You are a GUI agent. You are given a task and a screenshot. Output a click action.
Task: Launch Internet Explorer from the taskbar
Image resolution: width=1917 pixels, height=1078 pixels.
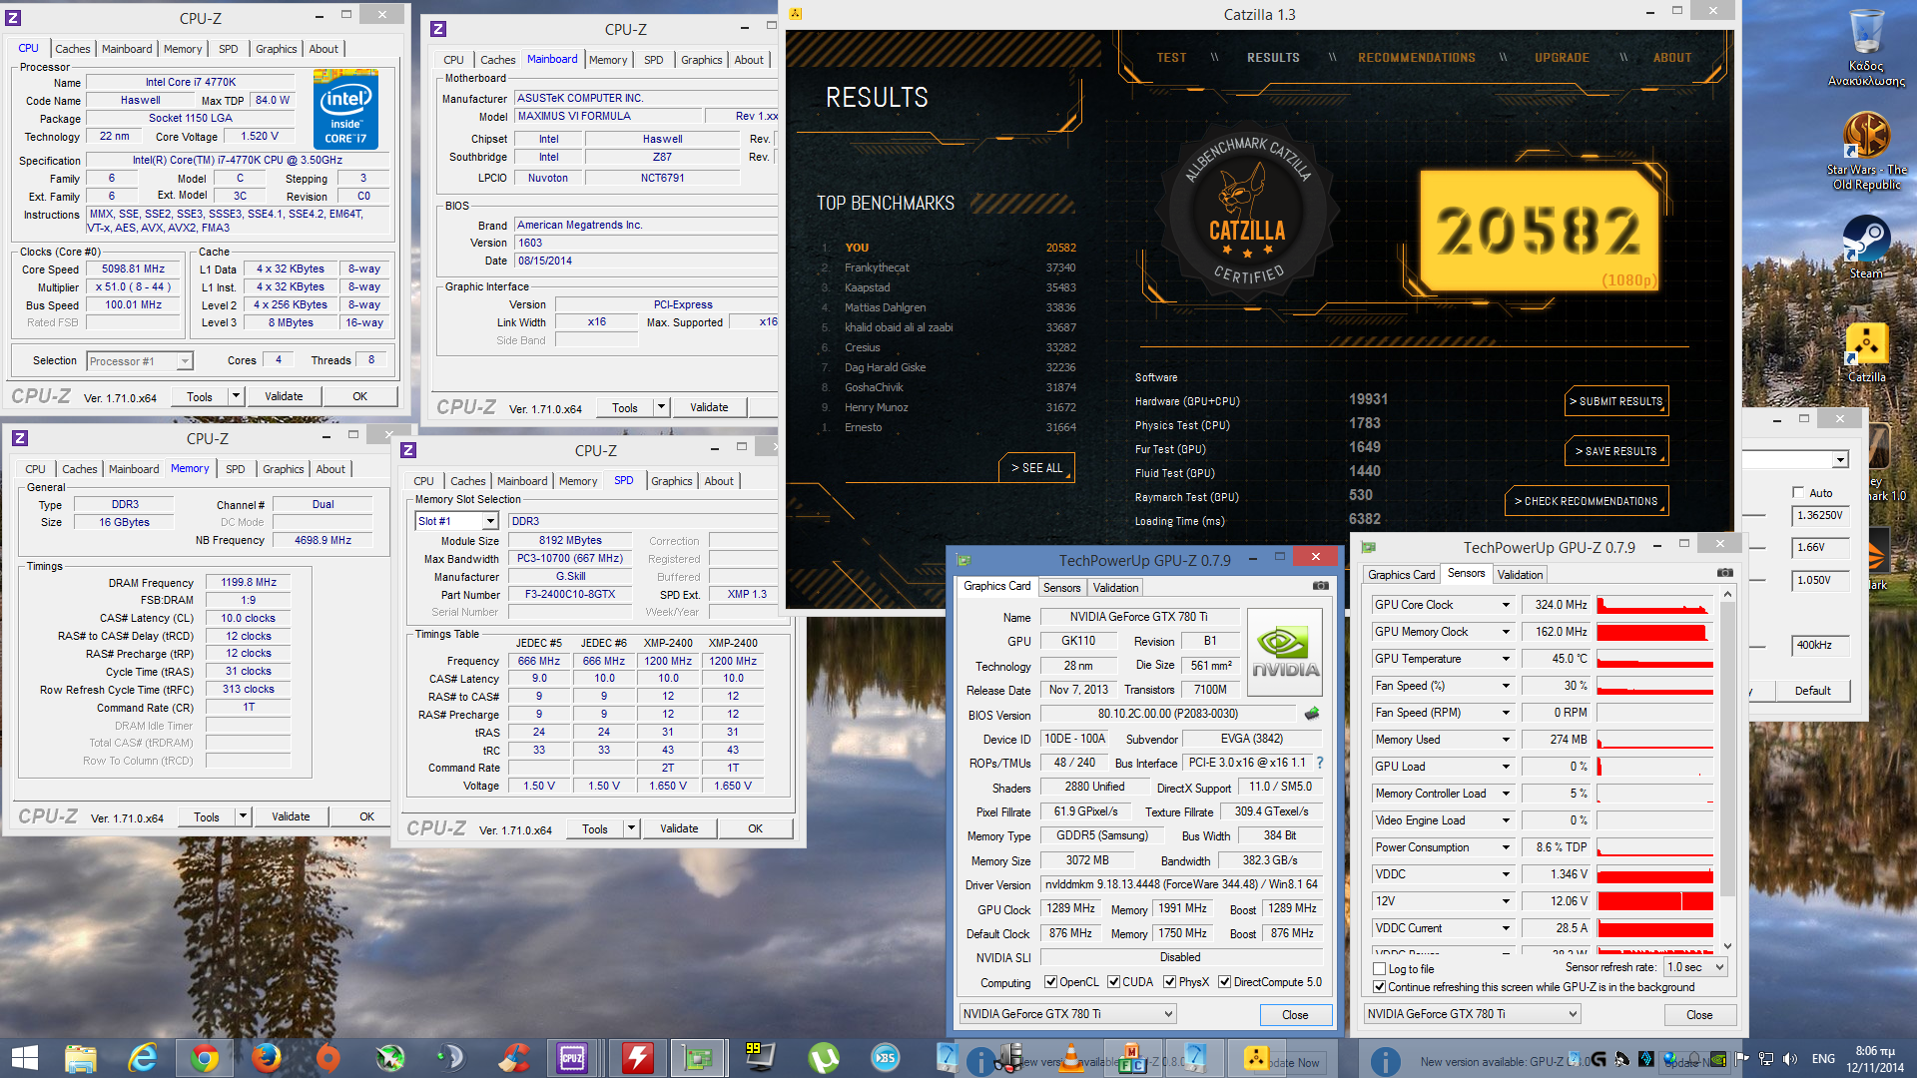pos(143,1058)
